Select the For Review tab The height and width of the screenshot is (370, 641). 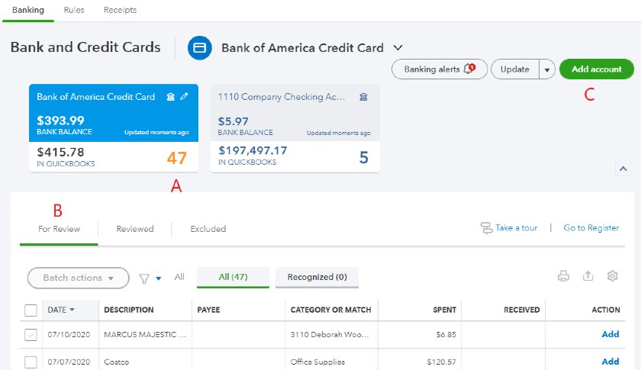click(x=59, y=229)
